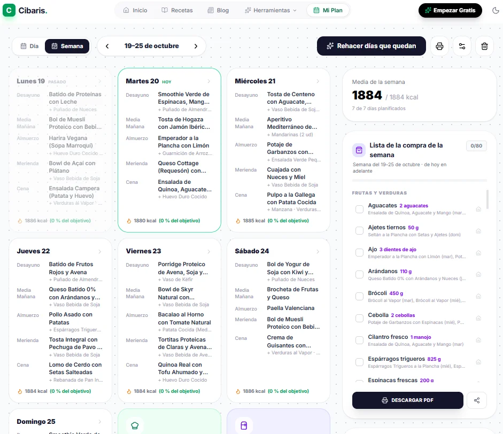The image size is (503, 434).
Task: Click the purple jar icon card
Action: 244,425
